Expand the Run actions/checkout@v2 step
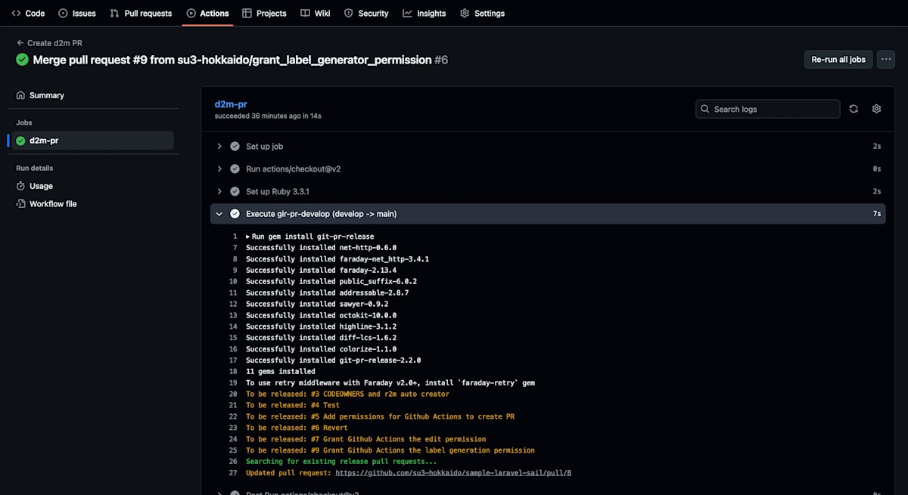Screen dimensions: 908x495 [x=547, y=169]
